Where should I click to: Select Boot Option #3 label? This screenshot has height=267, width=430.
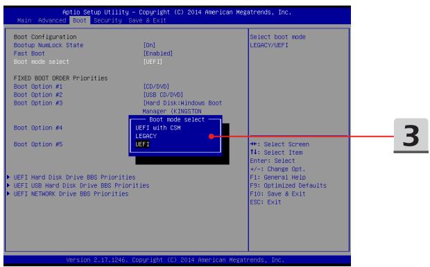pos(38,103)
